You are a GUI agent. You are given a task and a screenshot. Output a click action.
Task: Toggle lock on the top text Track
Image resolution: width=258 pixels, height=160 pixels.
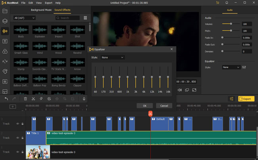[23, 124]
